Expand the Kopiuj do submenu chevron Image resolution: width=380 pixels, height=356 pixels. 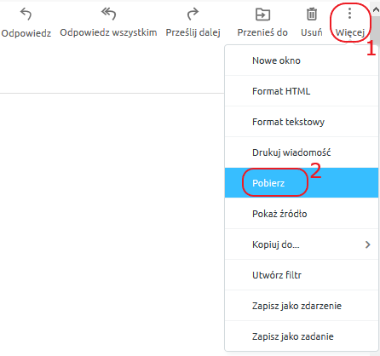[x=368, y=244]
